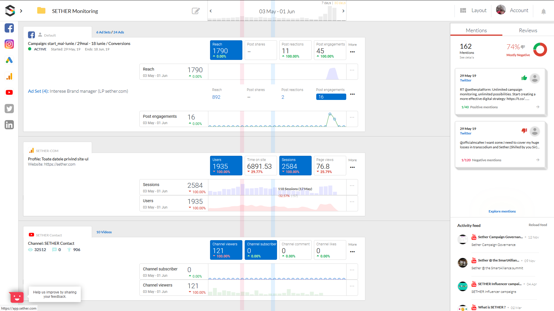Toggle the Time on site metric tile
This screenshot has width=554, height=311.
261,166
